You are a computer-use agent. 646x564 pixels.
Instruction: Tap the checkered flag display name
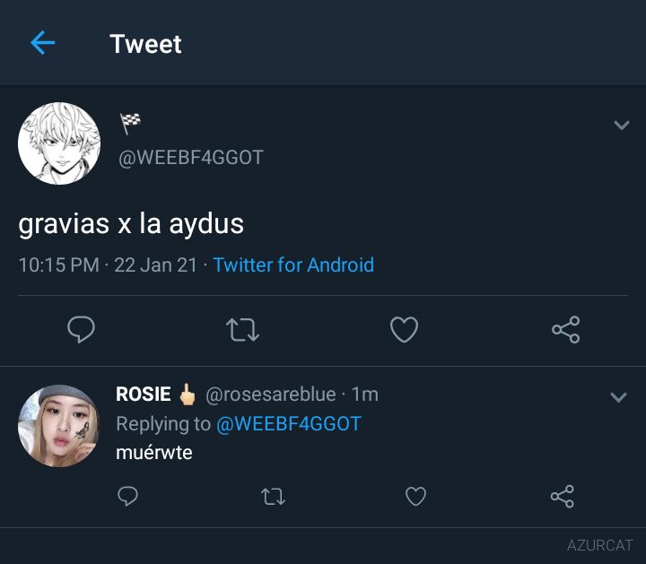click(x=130, y=124)
